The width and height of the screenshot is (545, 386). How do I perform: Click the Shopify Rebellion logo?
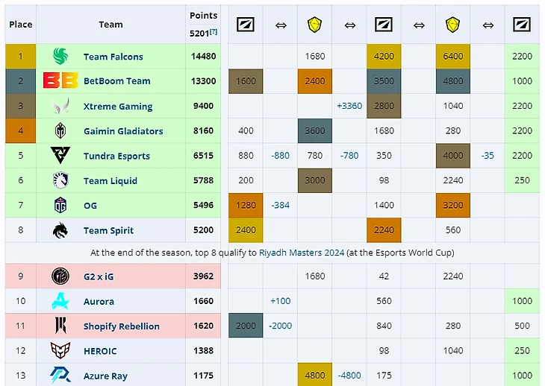60,326
